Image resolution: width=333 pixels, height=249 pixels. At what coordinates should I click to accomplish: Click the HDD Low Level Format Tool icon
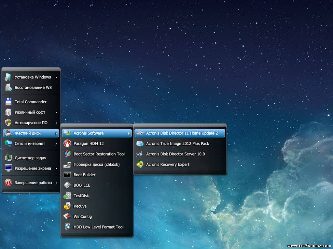(x=67, y=227)
